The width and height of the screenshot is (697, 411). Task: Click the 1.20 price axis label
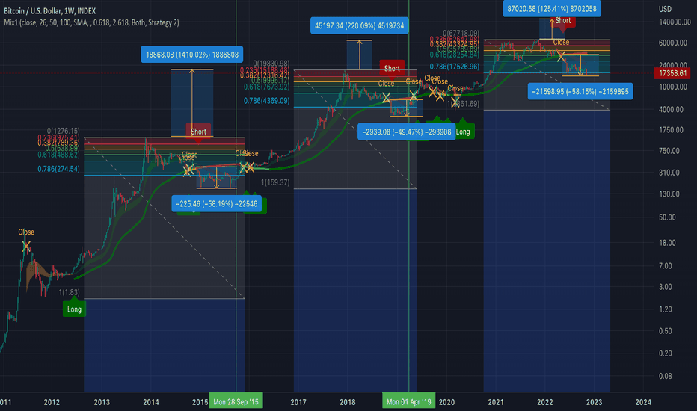(666, 309)
